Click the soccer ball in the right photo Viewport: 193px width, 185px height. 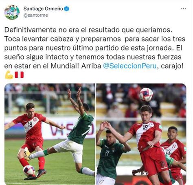tap(146, 95)
